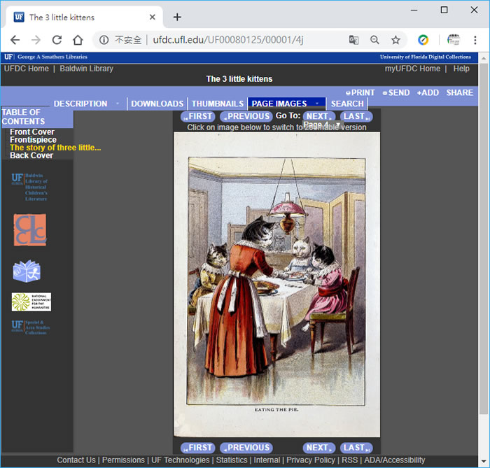This screenshot has width=490, height=468.
Task: Print this item with PRINT
Action: [360, 93]
